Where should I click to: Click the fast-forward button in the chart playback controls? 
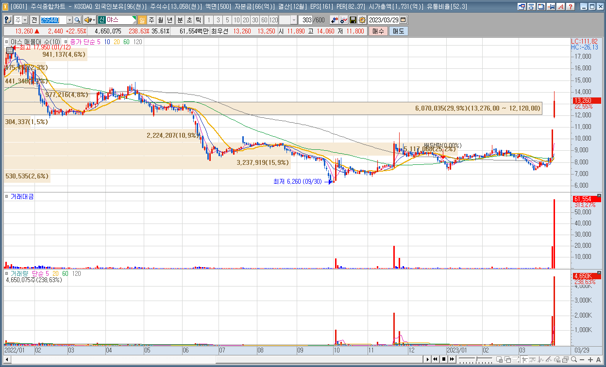[452, 359]
